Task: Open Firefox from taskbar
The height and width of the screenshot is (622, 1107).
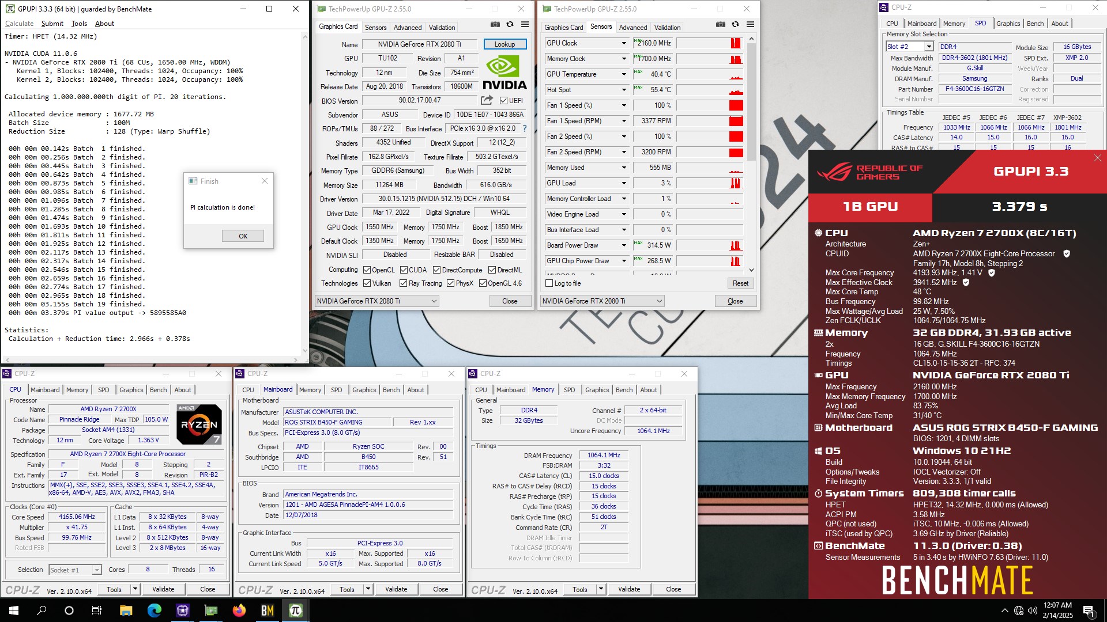Action: (x=239, y=610)
